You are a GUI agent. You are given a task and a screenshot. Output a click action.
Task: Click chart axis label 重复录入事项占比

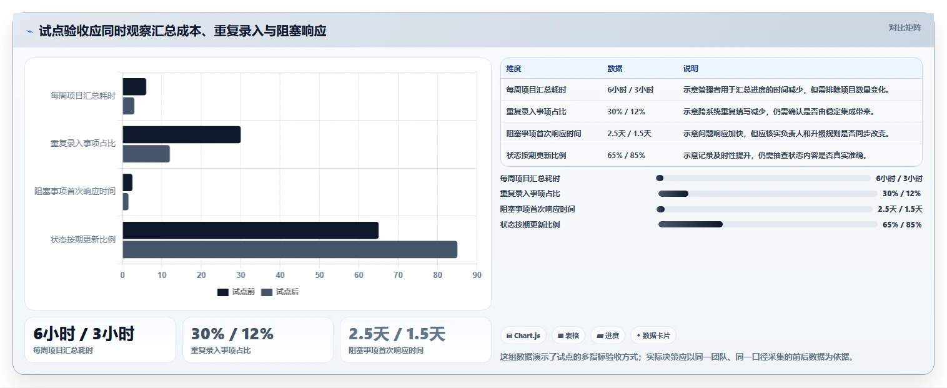coord(83,144)
